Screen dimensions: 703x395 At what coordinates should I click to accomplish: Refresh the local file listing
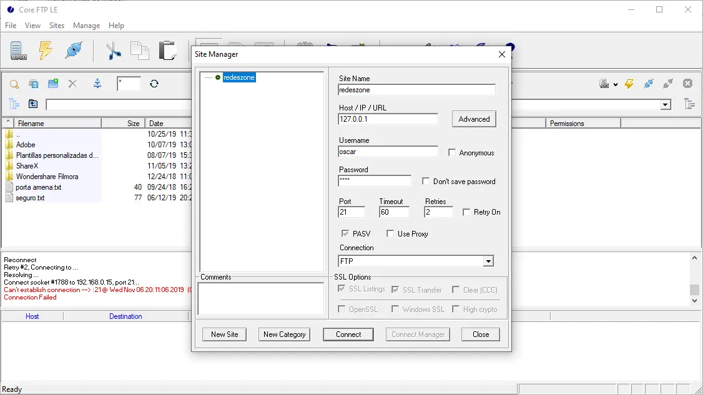tap(154, 84)
